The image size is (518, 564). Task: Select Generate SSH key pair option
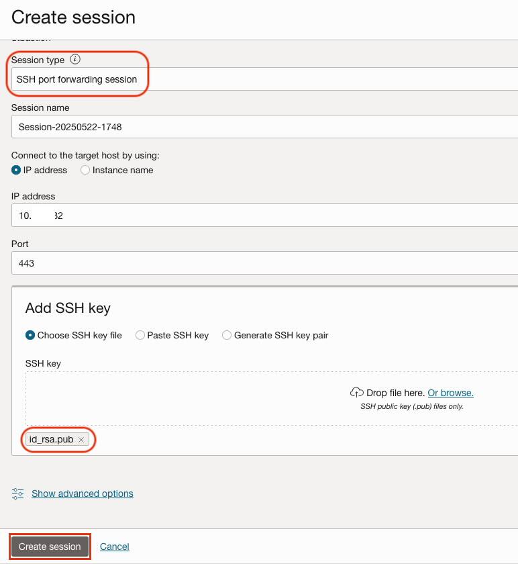(x=227, y=335)
